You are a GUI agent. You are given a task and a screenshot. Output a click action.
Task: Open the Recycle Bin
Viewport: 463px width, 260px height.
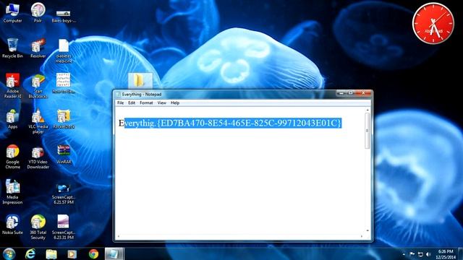12,48
